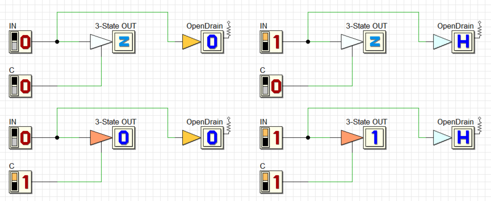Click the 'IN' label in the bottom-left circuit
This screenshot has height=201, width=491.
tap(13, 122)
